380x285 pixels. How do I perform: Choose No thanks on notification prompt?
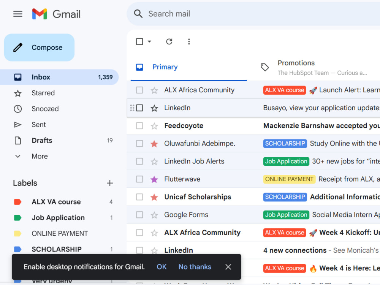point(195,267)
